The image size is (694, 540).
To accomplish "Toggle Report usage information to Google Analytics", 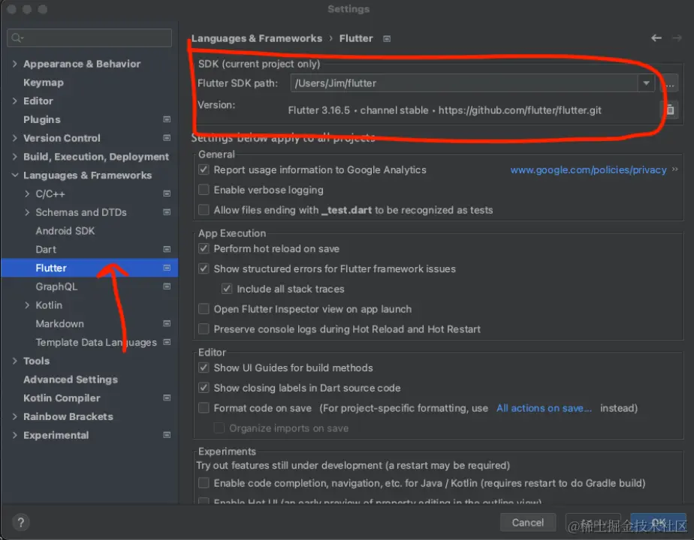I will (204, 169).
